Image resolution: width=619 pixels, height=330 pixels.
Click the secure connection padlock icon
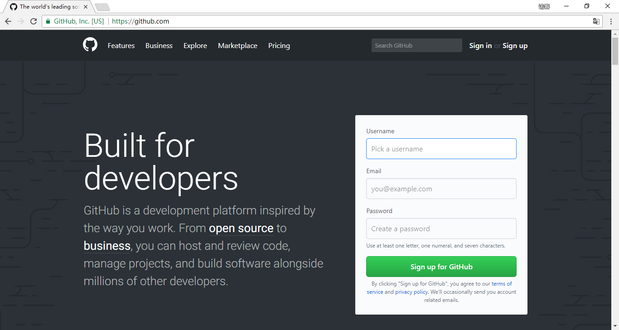pyautogui.click(x=48, y=21)
